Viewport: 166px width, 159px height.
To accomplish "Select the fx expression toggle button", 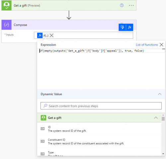I will pyautogui.click(x=129, y=27).
